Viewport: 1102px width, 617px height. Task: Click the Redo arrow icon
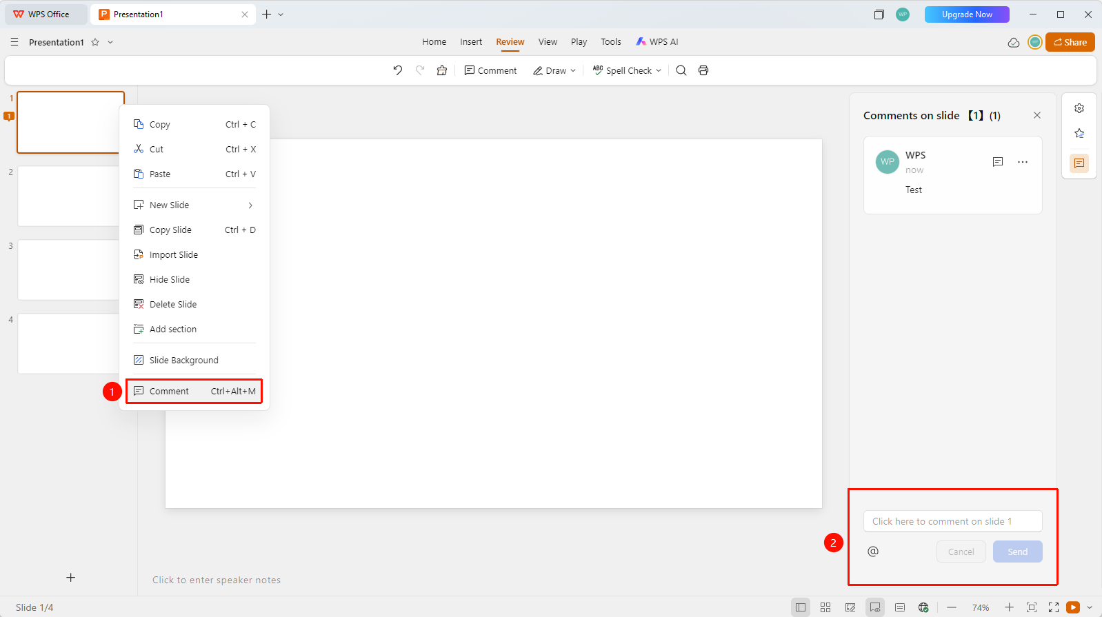pyautogui.click(x=420, y=70)
